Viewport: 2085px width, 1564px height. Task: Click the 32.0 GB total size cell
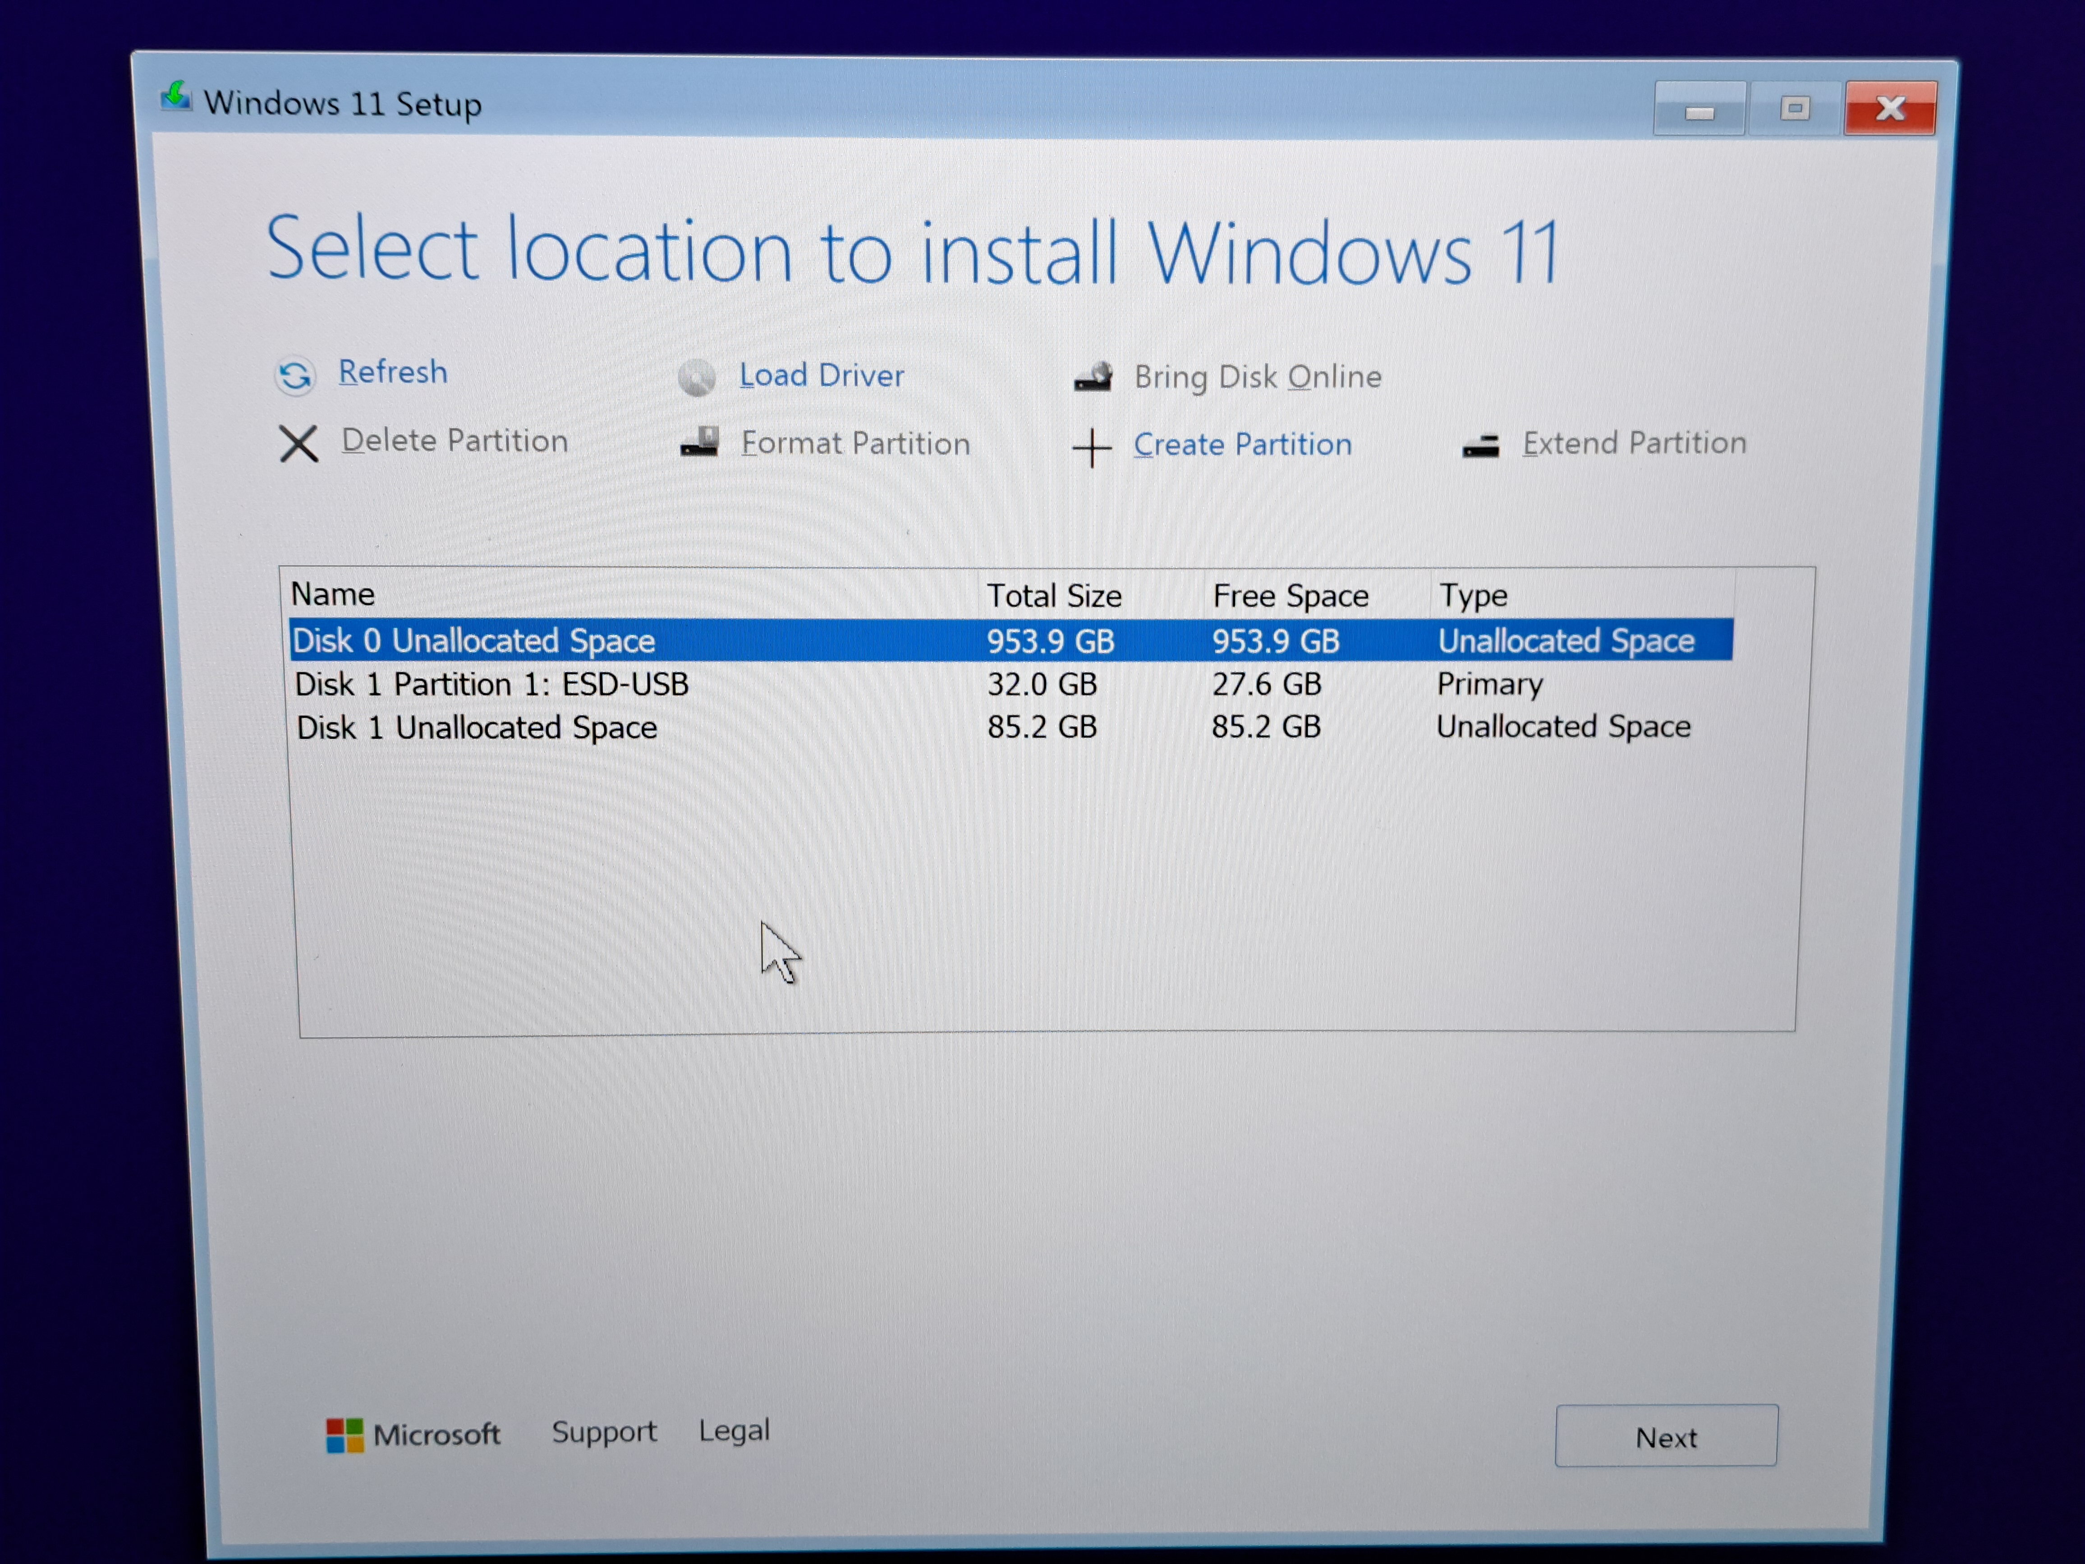[x=1042, y=684]
